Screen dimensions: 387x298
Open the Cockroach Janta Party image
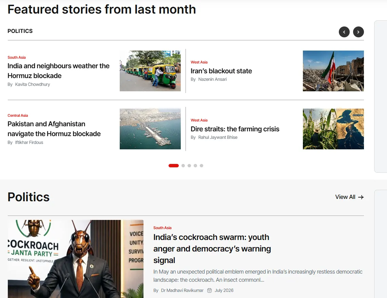(x=76, y=259)
